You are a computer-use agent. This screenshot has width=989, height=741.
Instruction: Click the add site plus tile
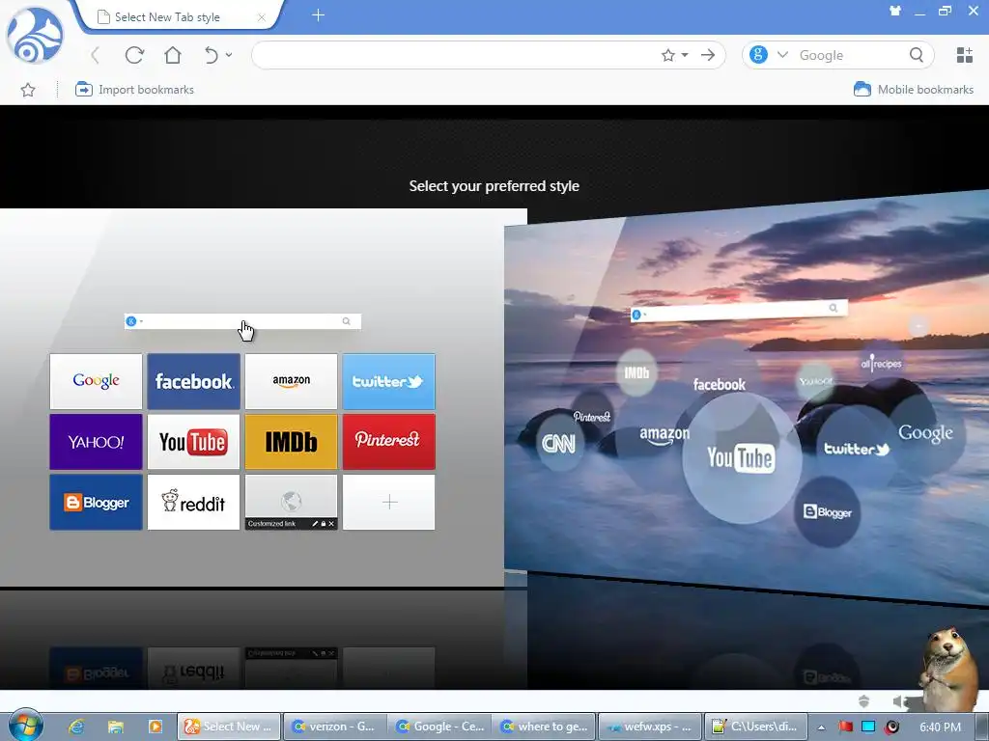pyautogui.click(x=388, y=502)
